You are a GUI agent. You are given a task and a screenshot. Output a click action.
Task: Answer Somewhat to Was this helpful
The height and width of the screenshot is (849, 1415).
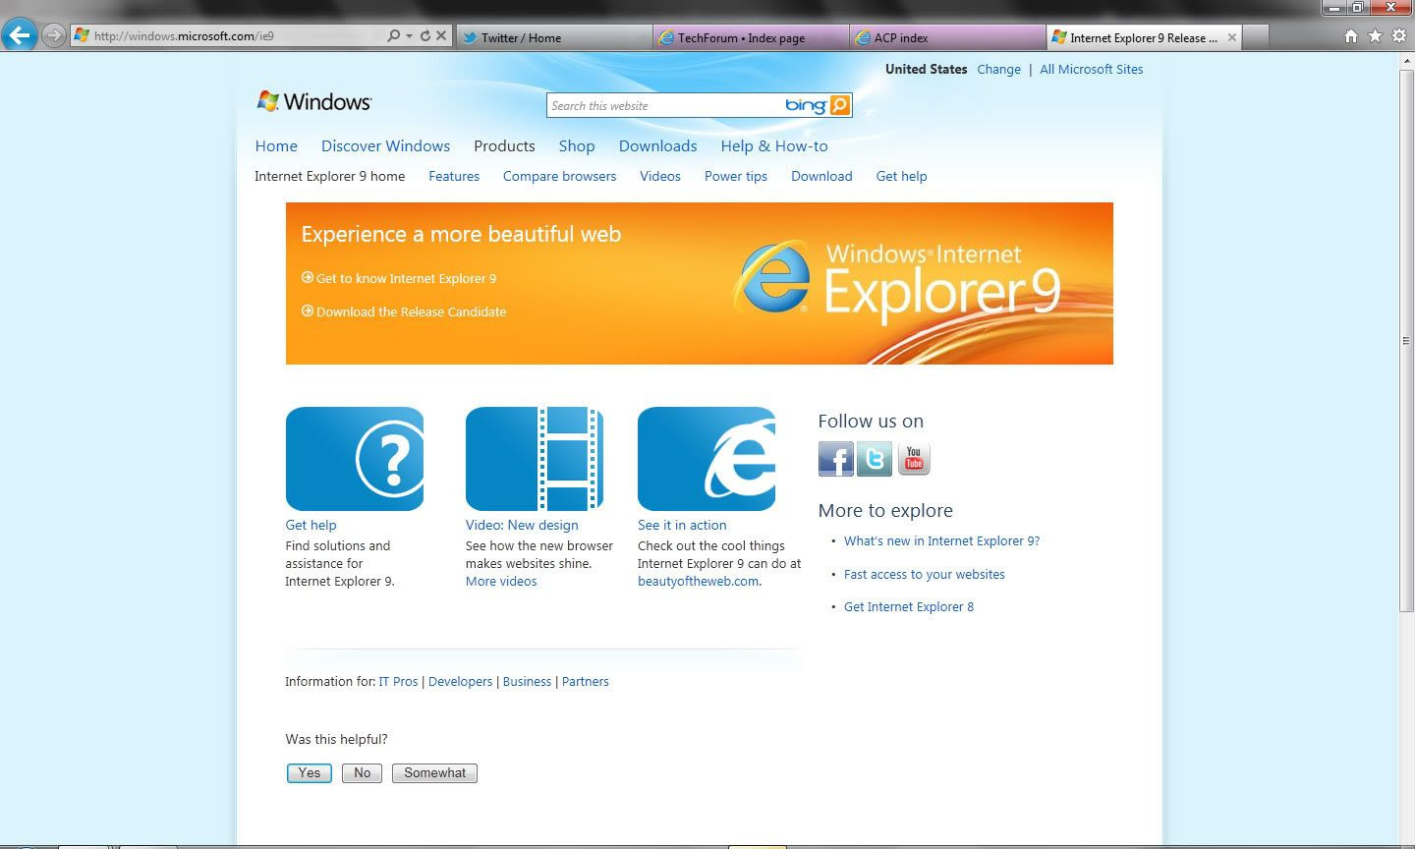tap(434, 773)
